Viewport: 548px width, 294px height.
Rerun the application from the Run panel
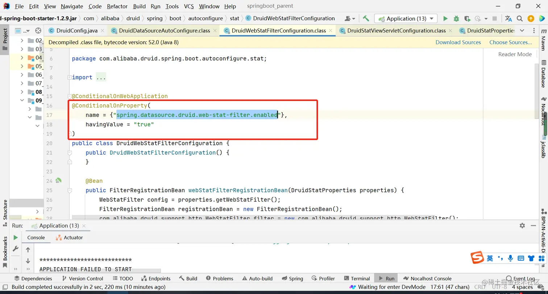16,238
